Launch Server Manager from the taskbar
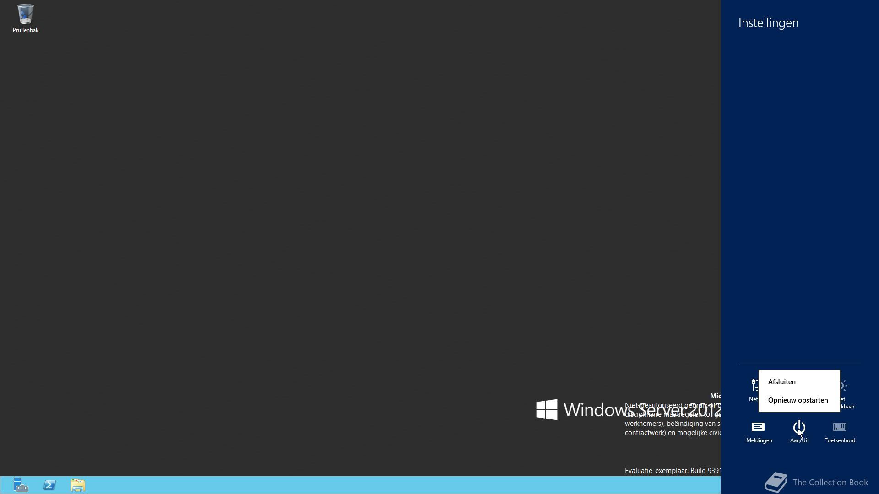 (21, 485)
